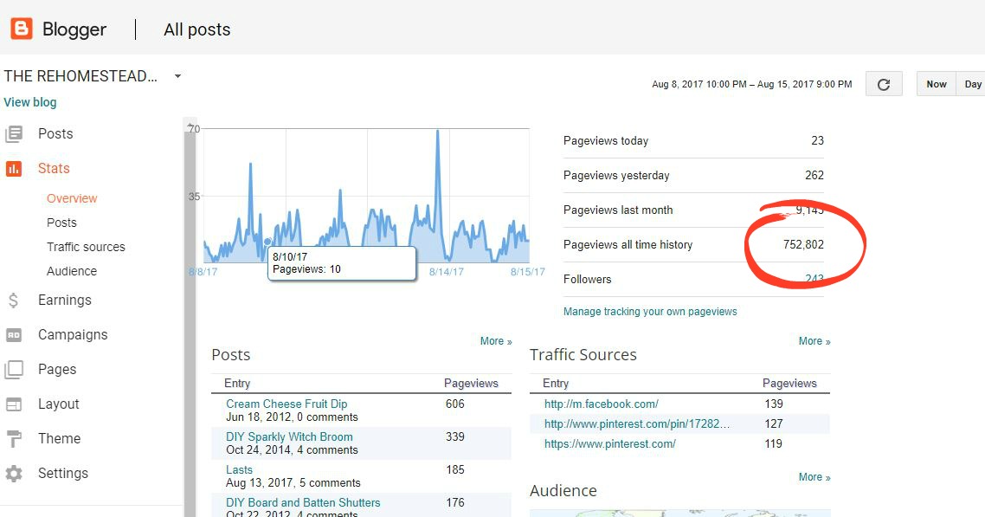Viewport: 985px width, 517px height.
Task: Click Pageviews today value 23
Action: [817, 140]
